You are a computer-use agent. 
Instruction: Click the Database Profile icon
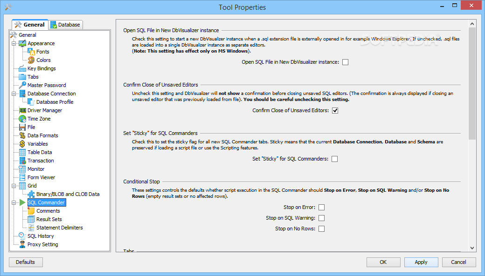pos(31,101)
